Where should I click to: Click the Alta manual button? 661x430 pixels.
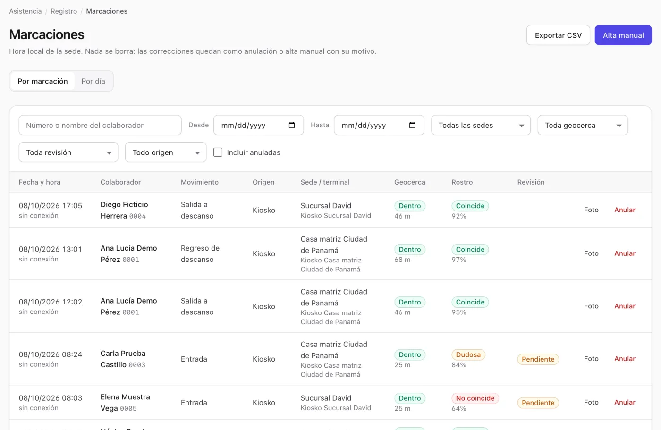click(623, 35)
